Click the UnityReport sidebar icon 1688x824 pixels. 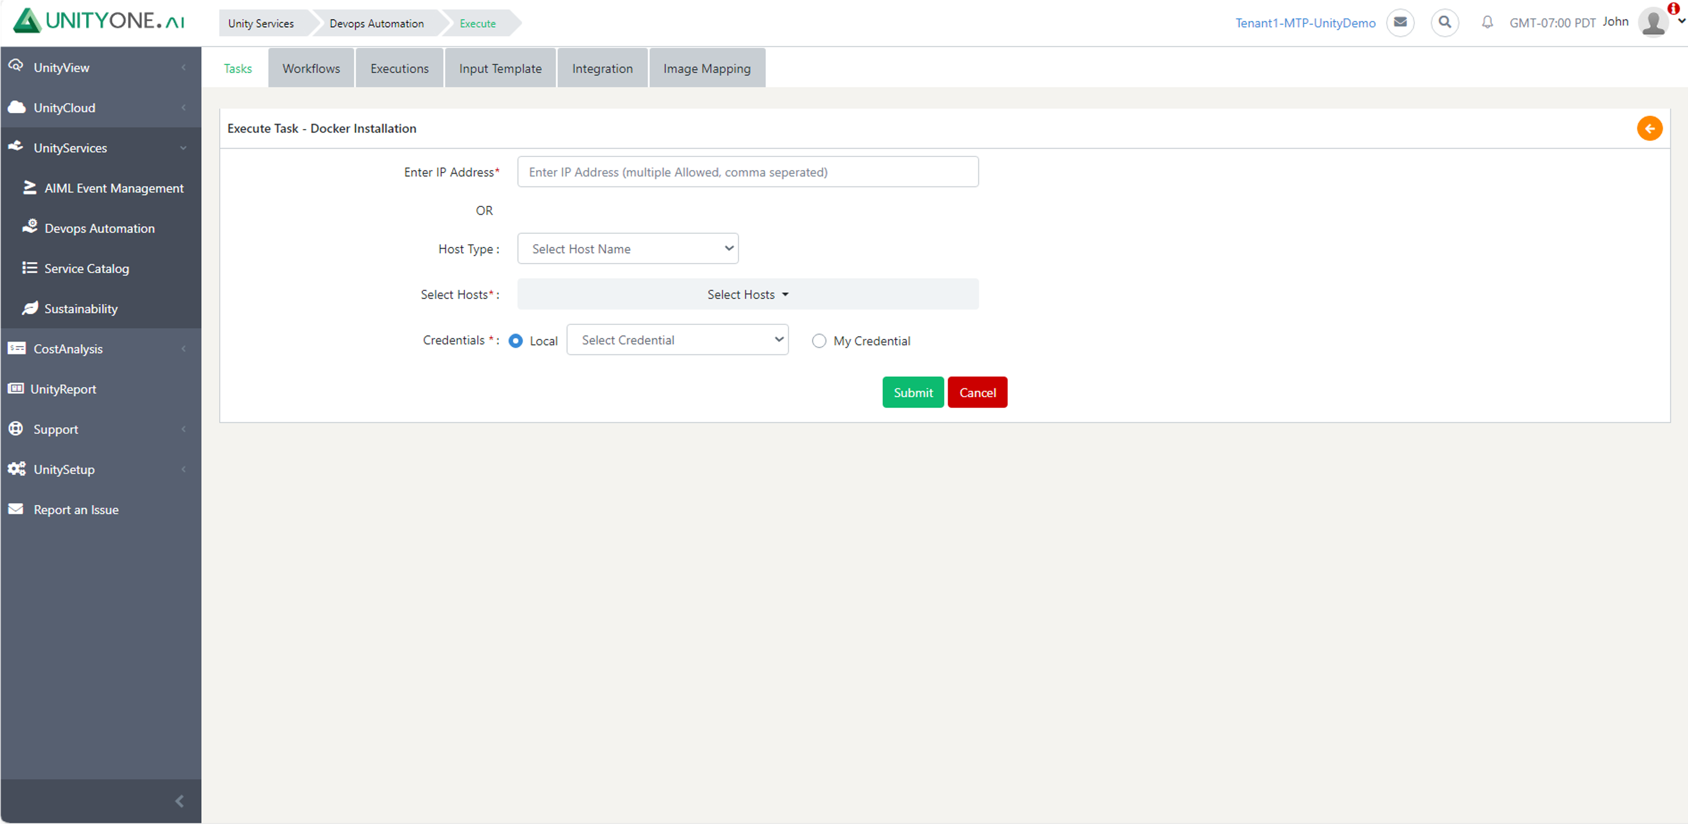(16, 388)
